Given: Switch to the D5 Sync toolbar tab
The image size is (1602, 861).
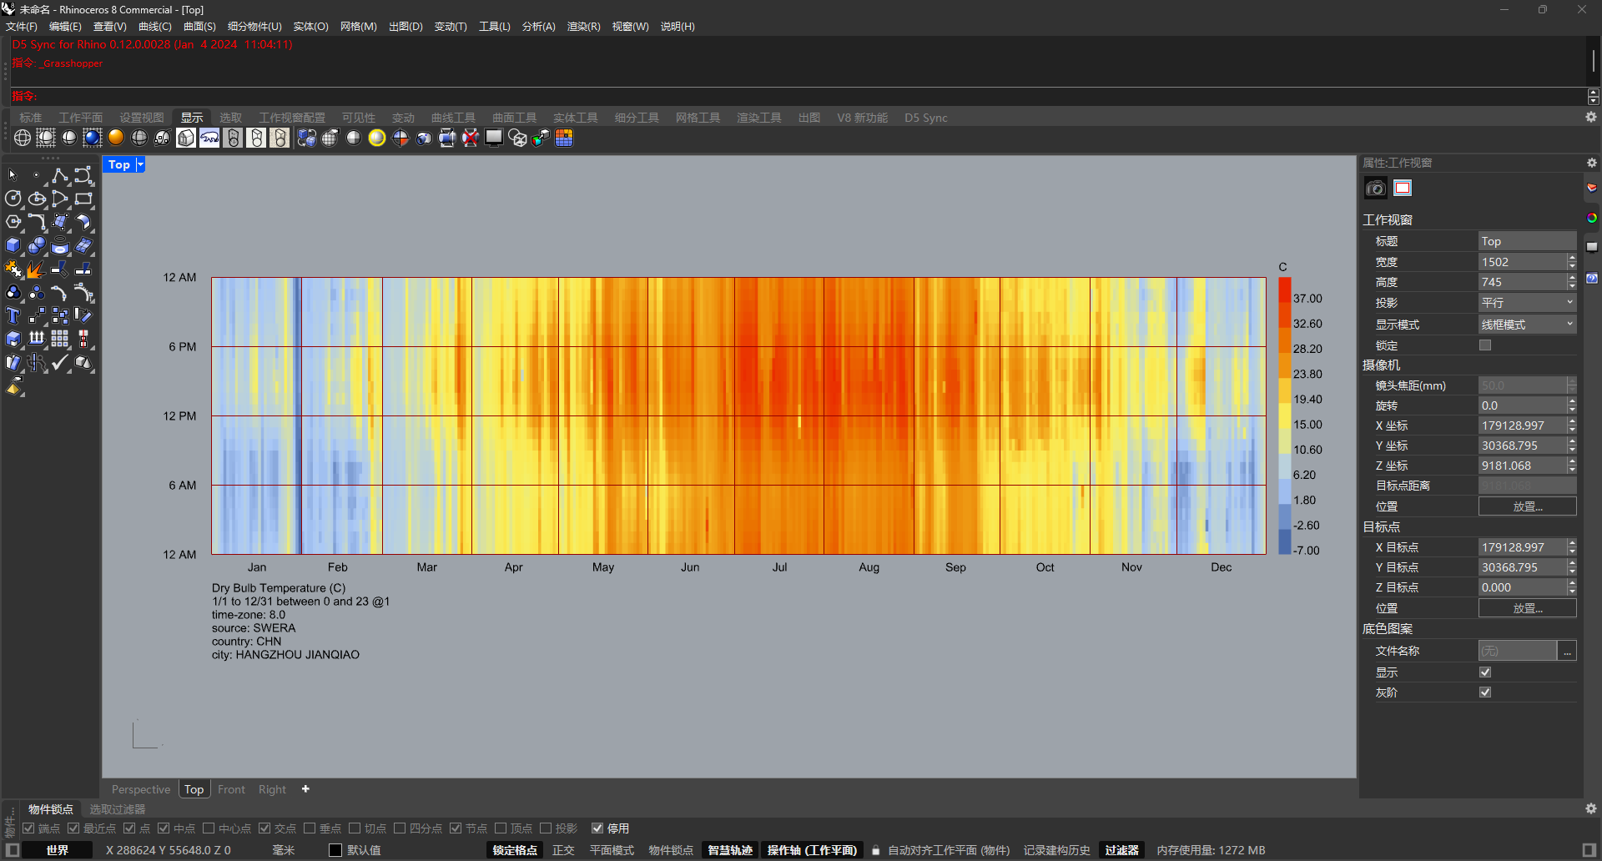Looking at the screenshot, I should [x=926, y=118].
